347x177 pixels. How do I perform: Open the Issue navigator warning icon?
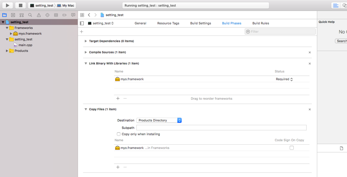tap(39, 15)
